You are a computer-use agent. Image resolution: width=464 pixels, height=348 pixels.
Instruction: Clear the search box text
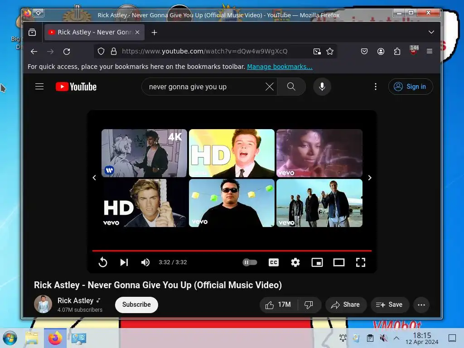(x=269, y=87)
